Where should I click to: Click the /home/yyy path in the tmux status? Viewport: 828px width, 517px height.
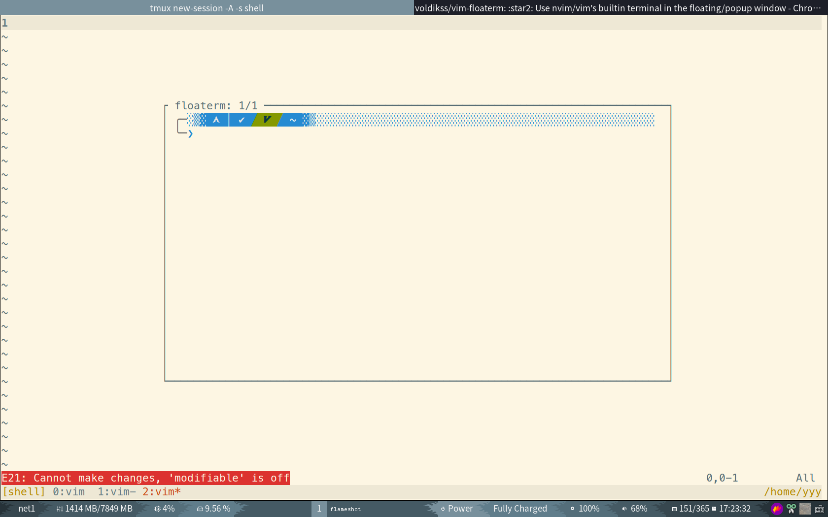(793, 491)
